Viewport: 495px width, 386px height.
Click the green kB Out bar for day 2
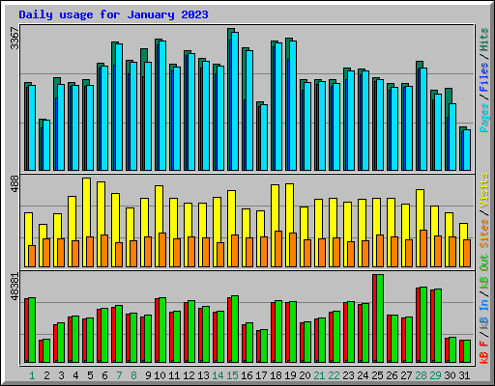tap(46, 350)
